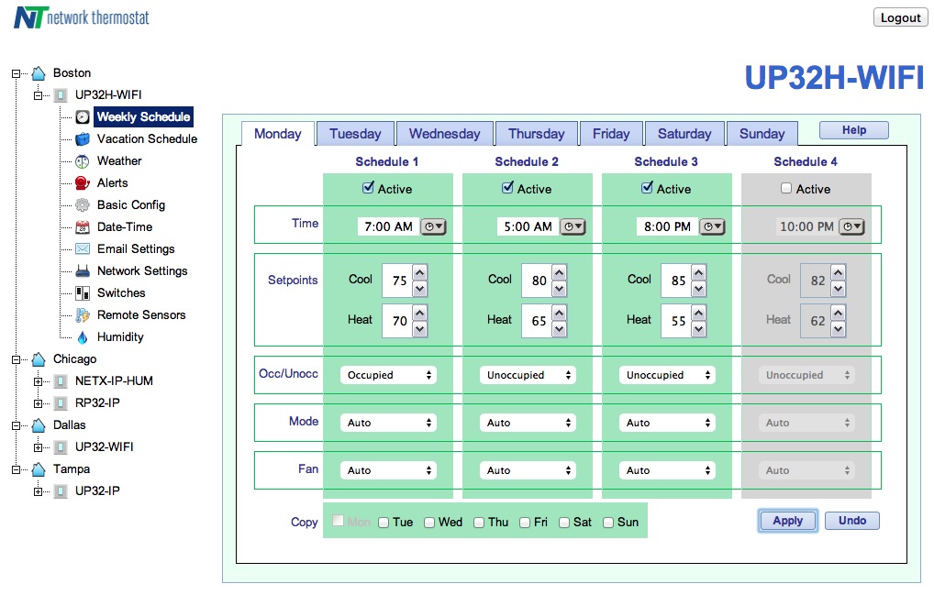
Task: Click the Remote Sensors icon
Action: (x=83, y=315)
